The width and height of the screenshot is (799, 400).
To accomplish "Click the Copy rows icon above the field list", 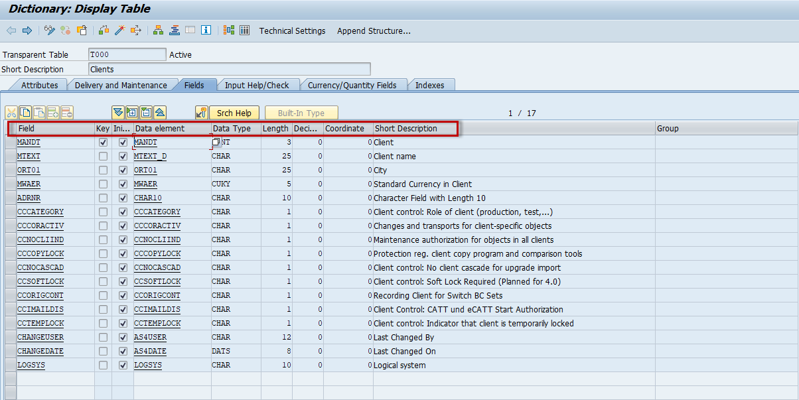I will [25, 112].
